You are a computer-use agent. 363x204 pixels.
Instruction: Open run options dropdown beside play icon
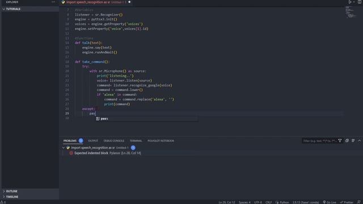click(x=354, y=2)
